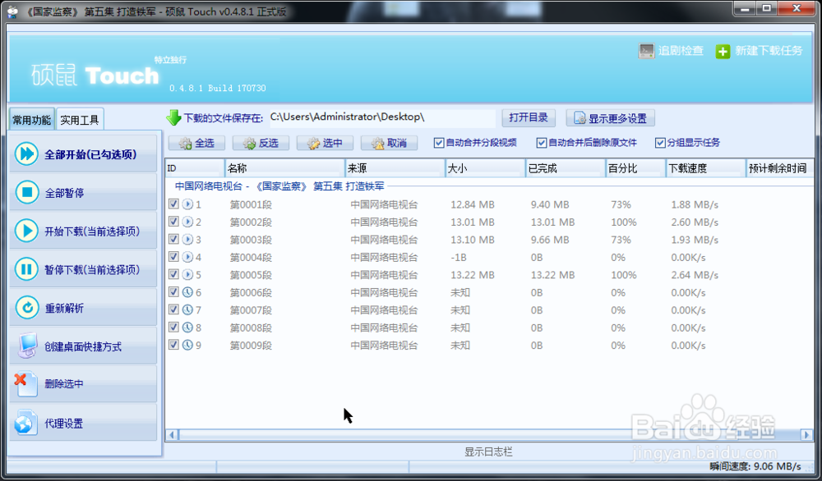
Task: Switch to the 常用功能 tab
Action: (x=31, y=120)
